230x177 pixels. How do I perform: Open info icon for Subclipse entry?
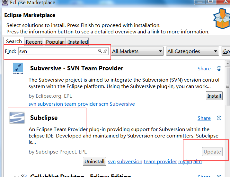[x=219, y=118]
